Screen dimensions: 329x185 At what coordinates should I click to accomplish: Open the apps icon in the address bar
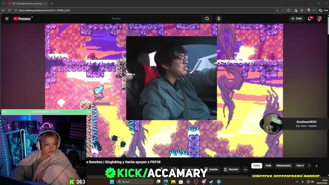[x=277, y=10]
